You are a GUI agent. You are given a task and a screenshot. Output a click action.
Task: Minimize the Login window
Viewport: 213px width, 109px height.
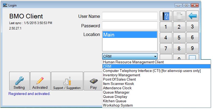178,5
